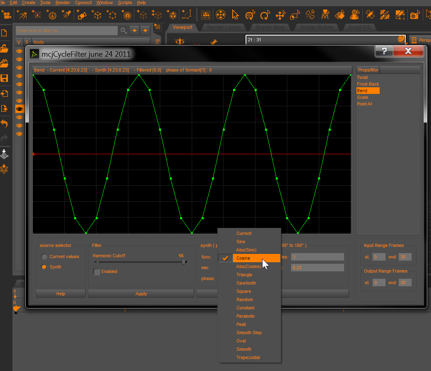Toggle visibility of the highlighted scene node
The image size is (431, 371).
pyautogui.click(x=19, y=109)
